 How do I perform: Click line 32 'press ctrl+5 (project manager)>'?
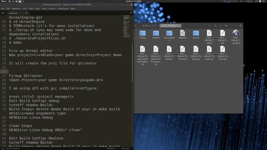click(x=41, y=97)
